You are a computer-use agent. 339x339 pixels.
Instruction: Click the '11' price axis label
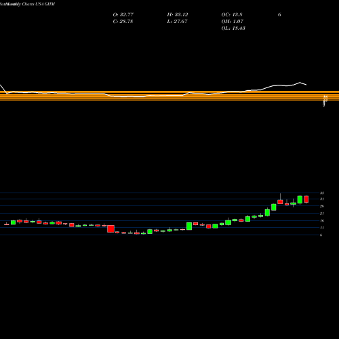tap(322, 228)
